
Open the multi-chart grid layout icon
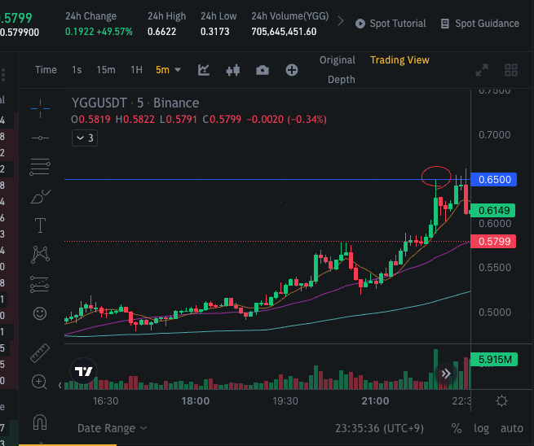511,70
